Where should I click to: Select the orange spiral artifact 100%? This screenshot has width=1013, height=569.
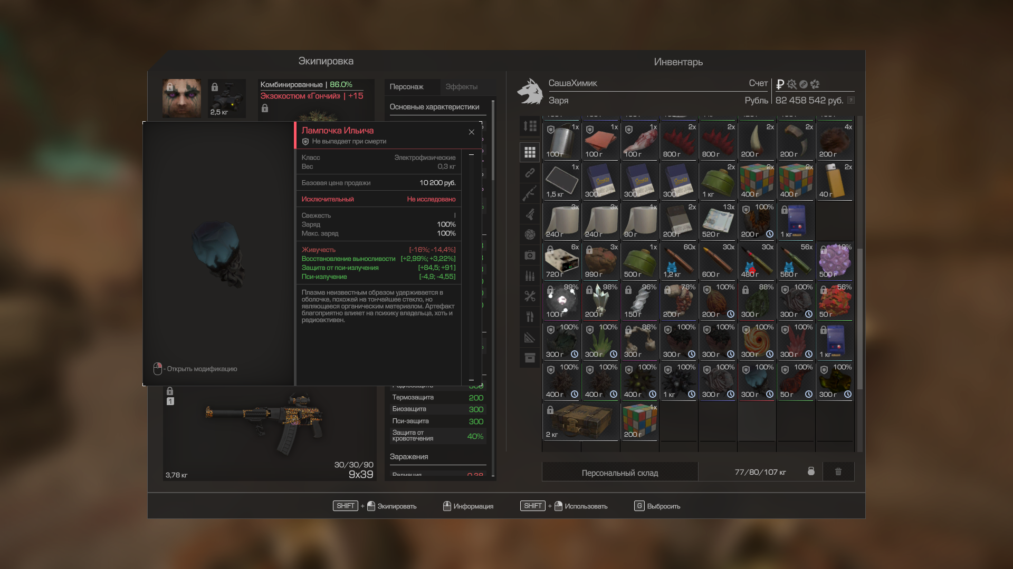[x=757, y=341]
